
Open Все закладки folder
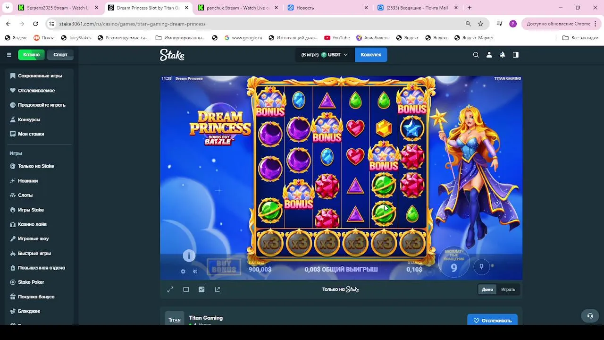580,38
